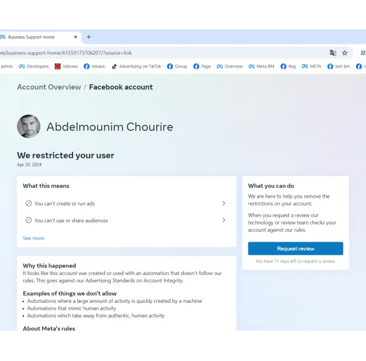Image resolution: width=366 pixels, height=361 pixels.
Task: Open the Reg bookmark
Action: tap(288, 66)
